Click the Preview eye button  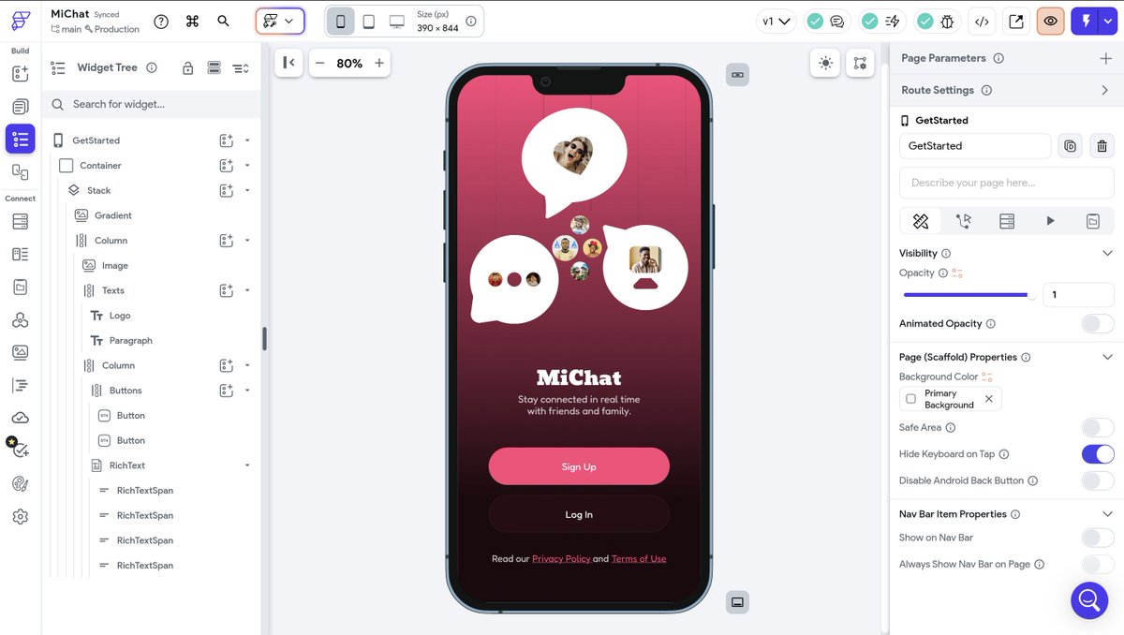(1051, 21)
